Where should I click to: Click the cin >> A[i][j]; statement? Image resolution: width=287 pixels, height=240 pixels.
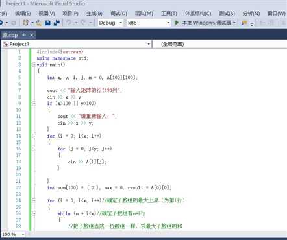point(87,162)
